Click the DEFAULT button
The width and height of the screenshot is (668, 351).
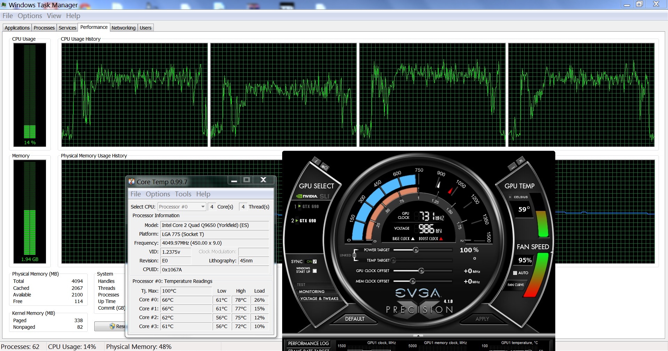coord(354,318)
